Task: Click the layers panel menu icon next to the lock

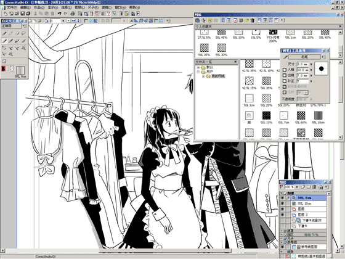Action: 327,187
